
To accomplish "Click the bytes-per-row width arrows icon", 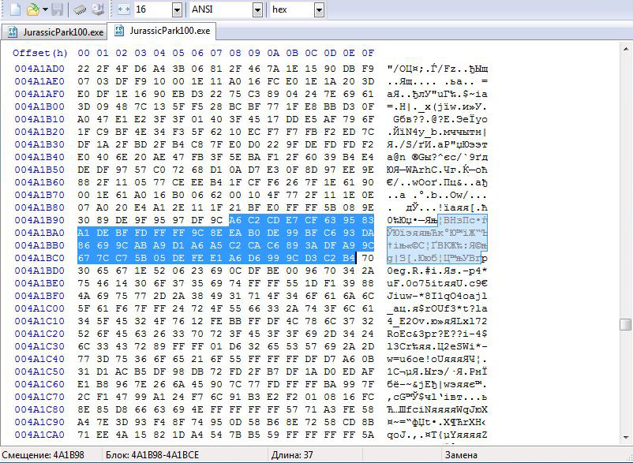I will click(x=123, y=10).
